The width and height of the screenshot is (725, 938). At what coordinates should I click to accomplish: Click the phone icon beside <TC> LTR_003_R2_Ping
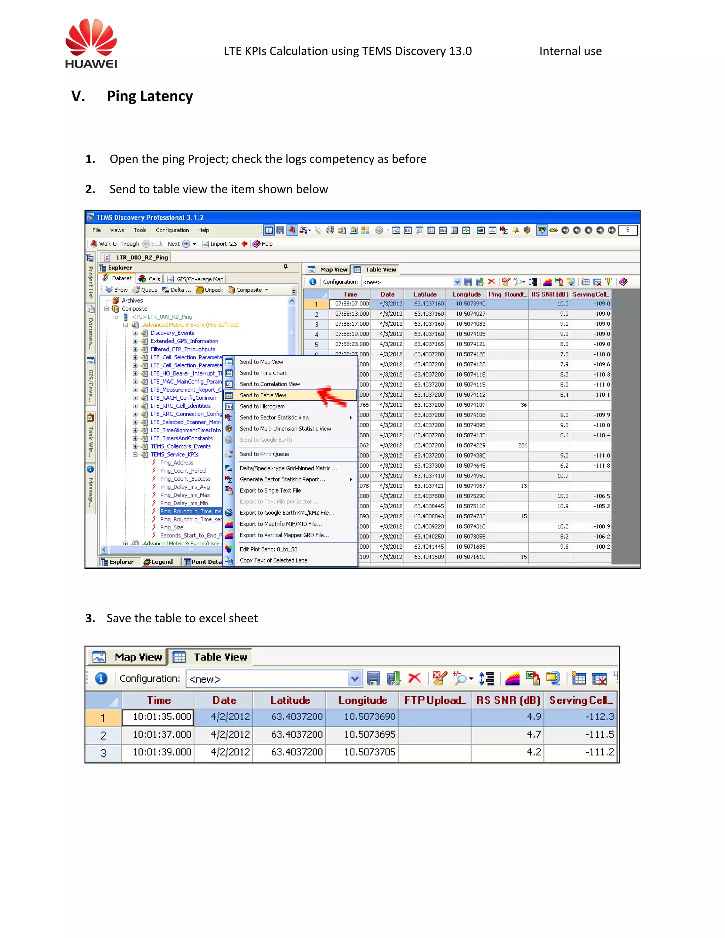tap(125, 317)
